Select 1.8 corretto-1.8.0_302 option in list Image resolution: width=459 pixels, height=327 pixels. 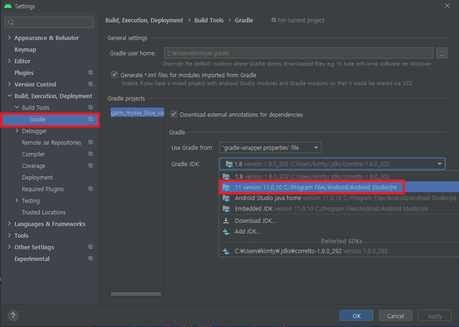tap(339, 176)
